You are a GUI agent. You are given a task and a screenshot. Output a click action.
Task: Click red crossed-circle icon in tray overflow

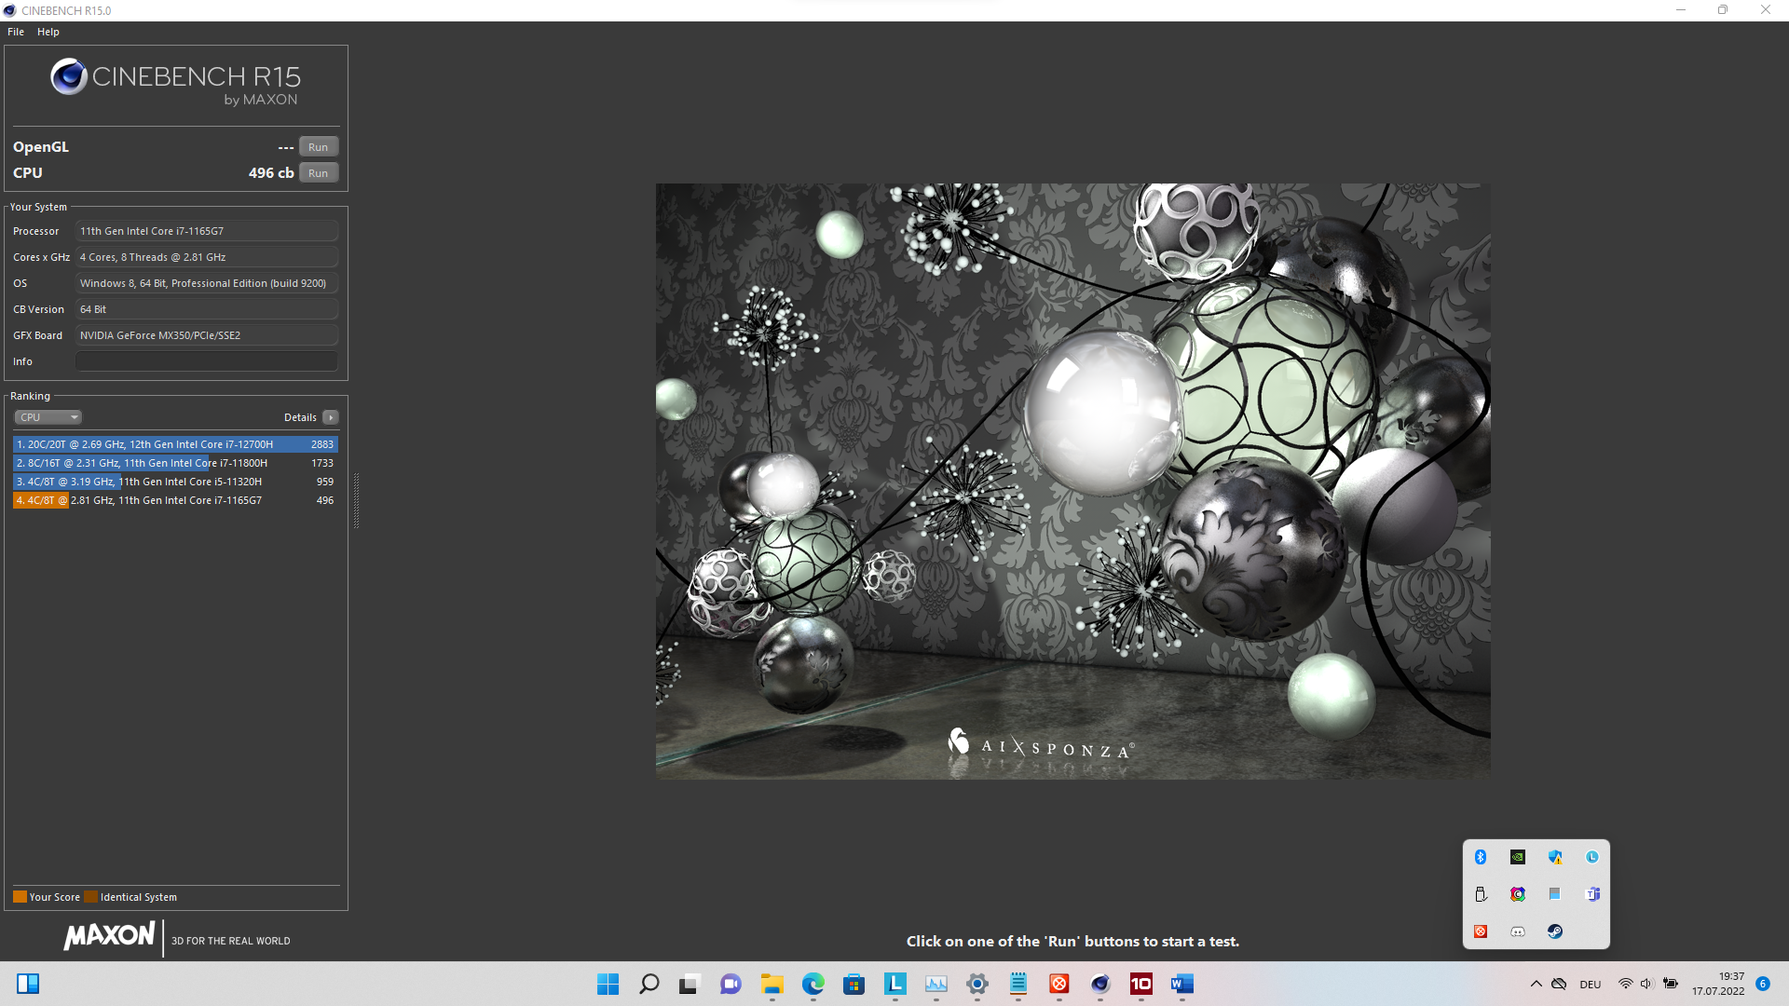click(x=1481, y=931)
